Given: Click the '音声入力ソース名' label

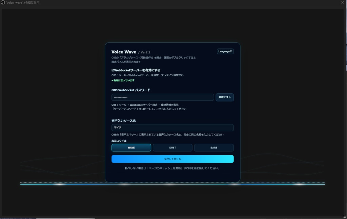Looking at the screenshot, I should 123,121.
